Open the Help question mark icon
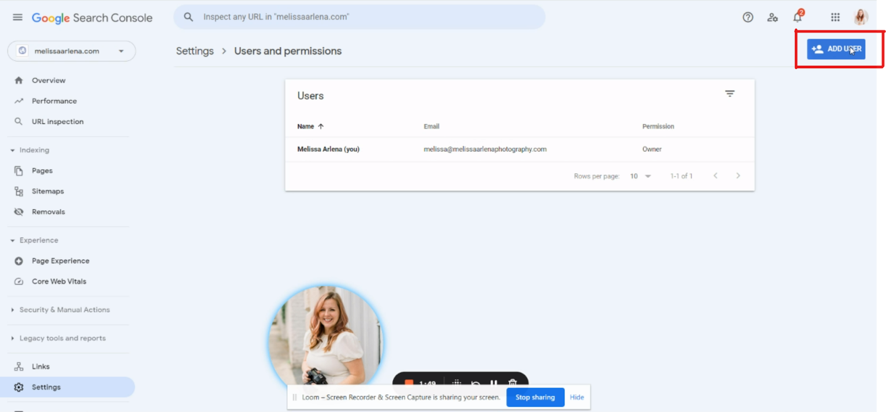 748,17
